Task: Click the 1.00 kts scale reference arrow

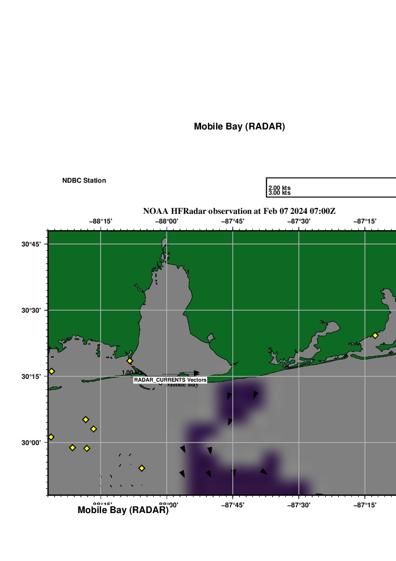Action: click(x=180, y=373)
